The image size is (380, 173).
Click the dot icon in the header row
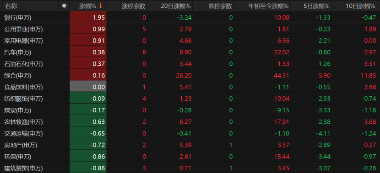click(x=64, y=6)
